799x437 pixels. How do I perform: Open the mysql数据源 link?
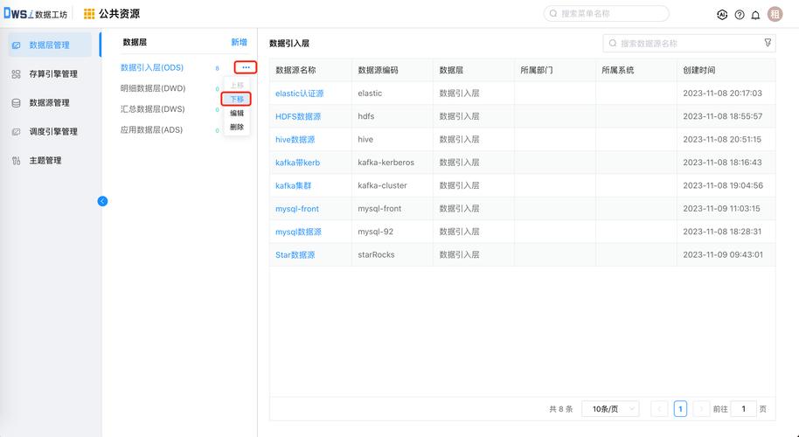pyautogui.click(x=298, y=232)
